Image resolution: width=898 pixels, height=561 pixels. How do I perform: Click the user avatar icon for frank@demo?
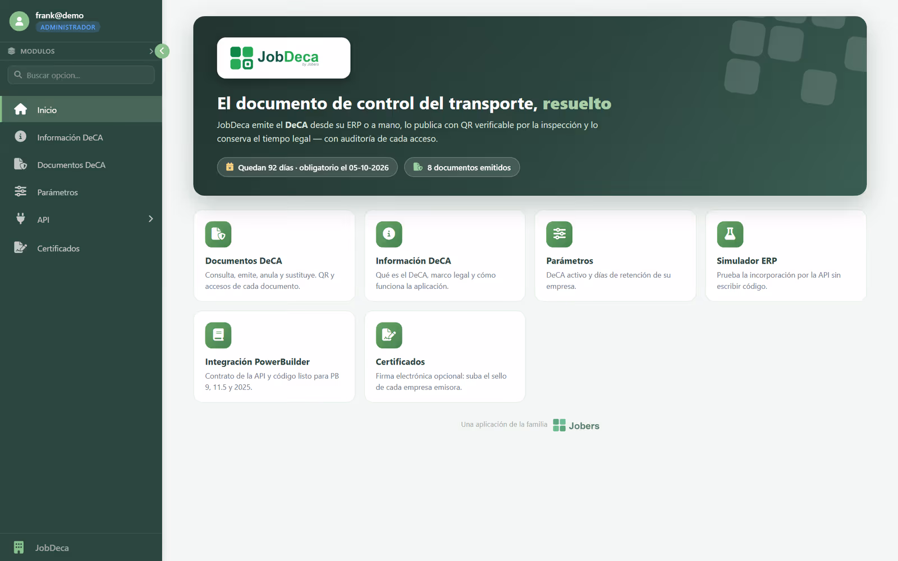(x=19, y=21)
